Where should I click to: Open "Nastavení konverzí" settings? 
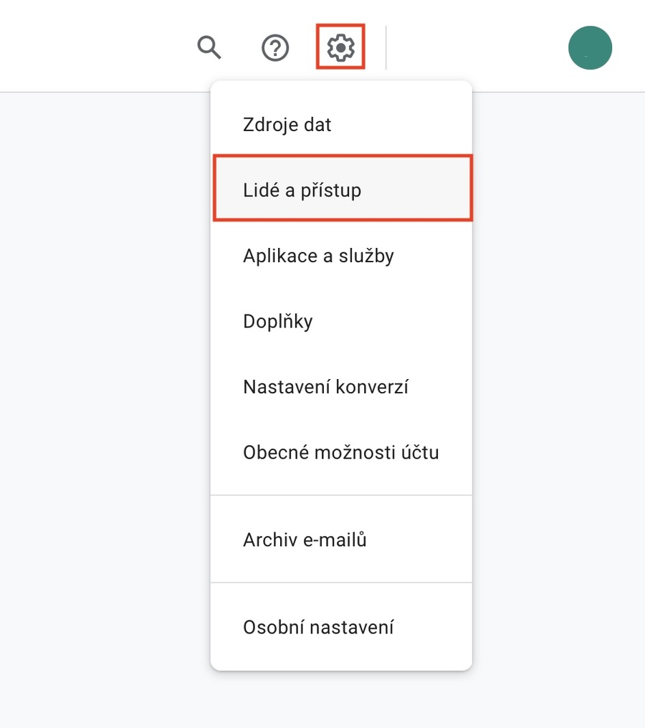click(325, 387)
